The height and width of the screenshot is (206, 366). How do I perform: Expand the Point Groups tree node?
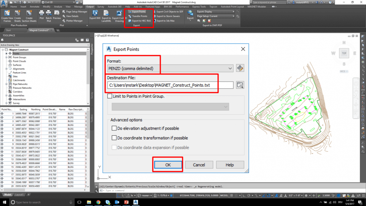6,57
